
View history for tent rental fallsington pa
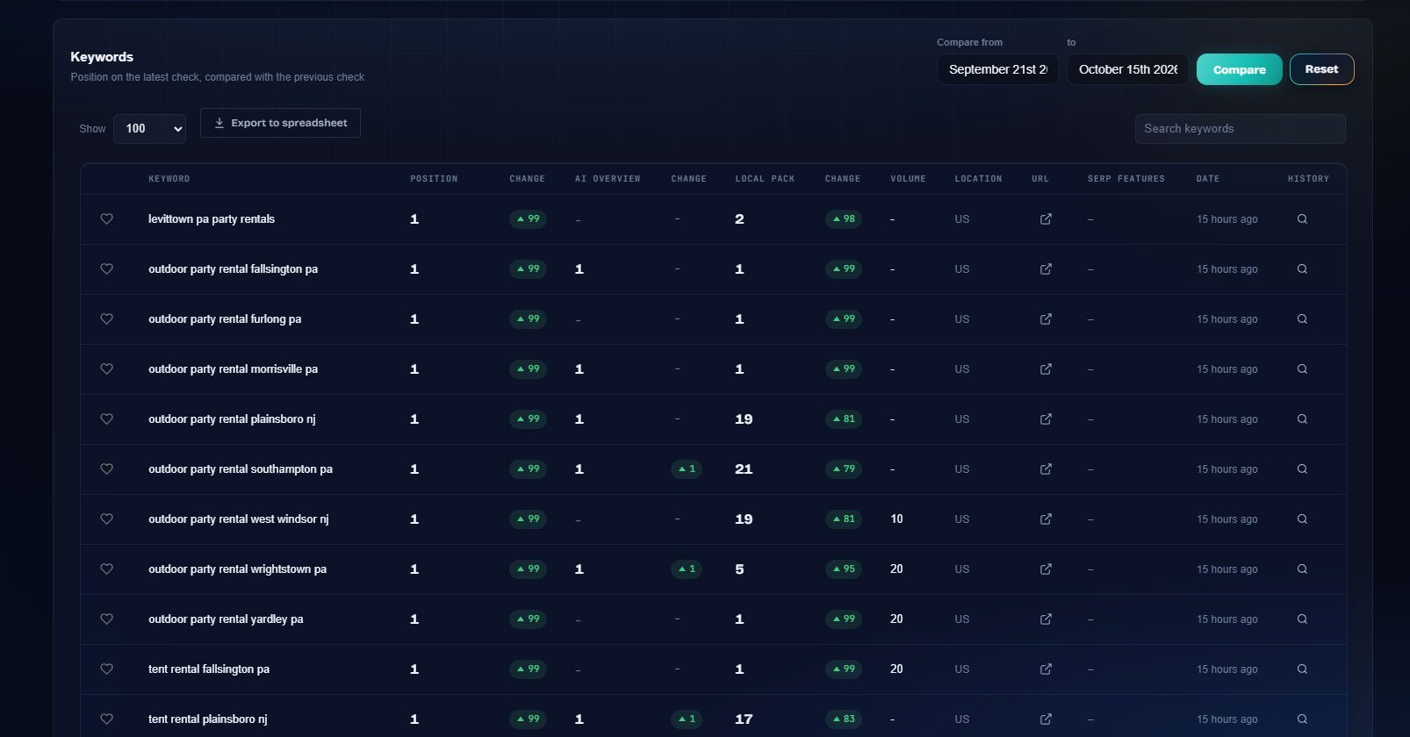click(x=1302, y=669)
